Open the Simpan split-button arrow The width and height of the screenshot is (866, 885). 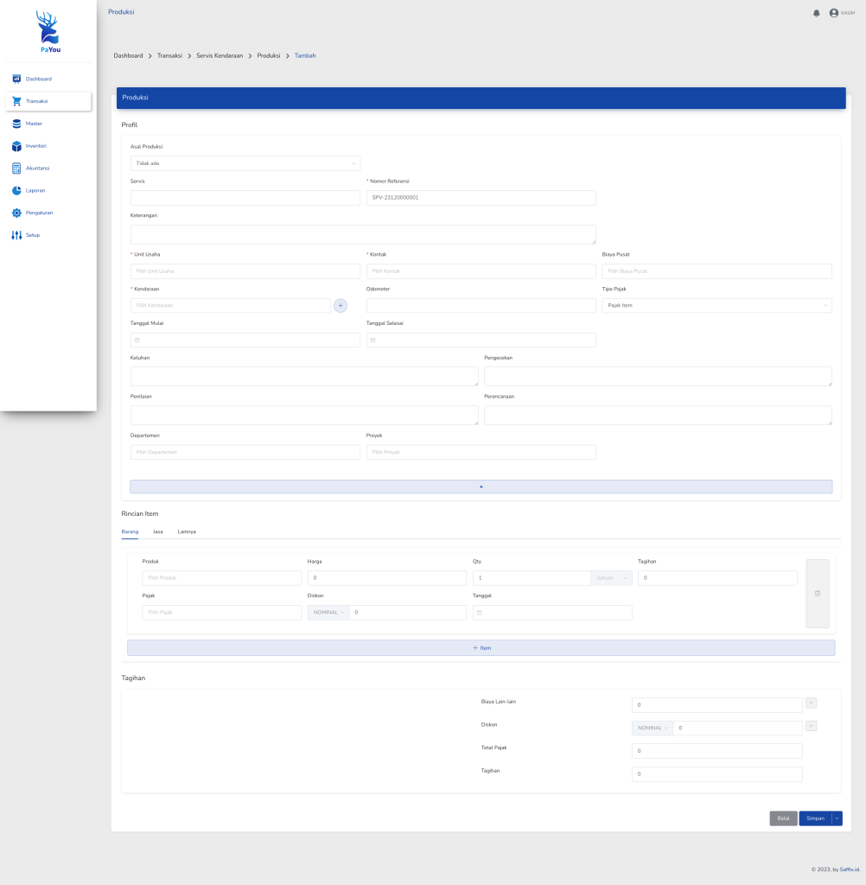coord(837,818)
